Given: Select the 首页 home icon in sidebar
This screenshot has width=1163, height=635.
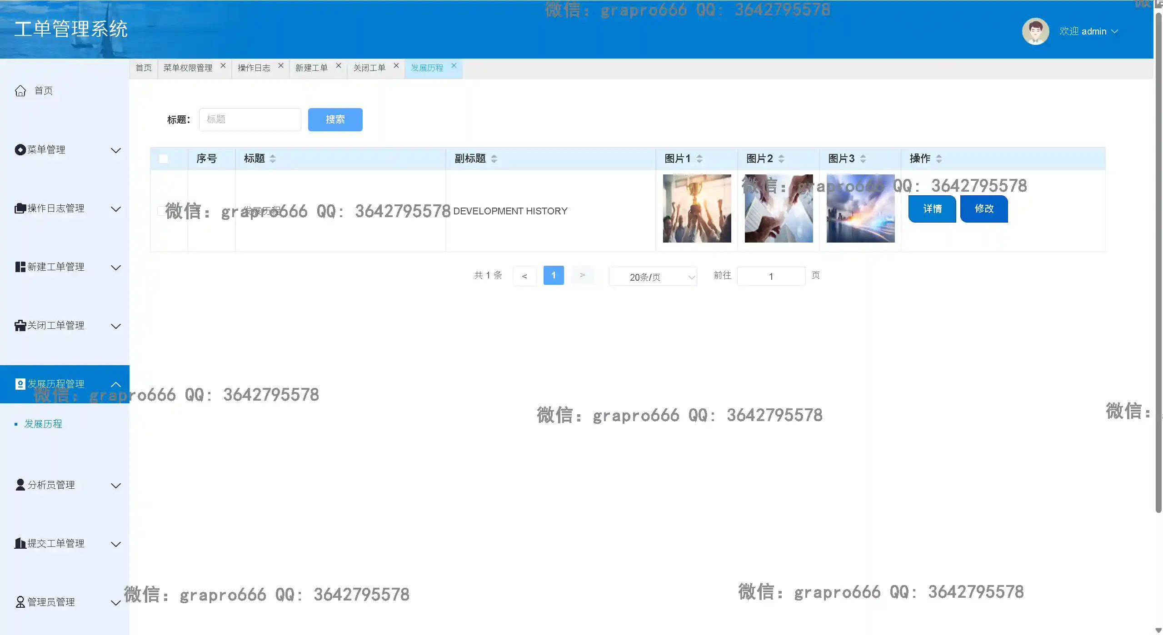Looking at the screenshot, I should (x=20, y=90).
